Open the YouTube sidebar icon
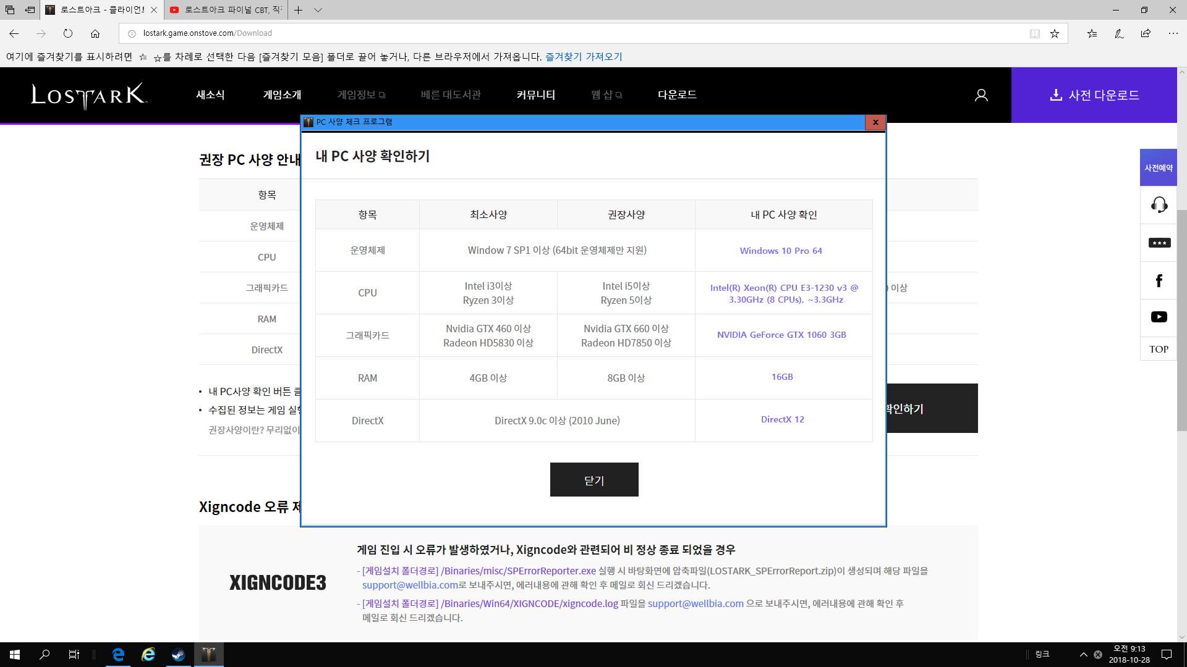Screen dimensions: 1187x667 pos(1159,317)
